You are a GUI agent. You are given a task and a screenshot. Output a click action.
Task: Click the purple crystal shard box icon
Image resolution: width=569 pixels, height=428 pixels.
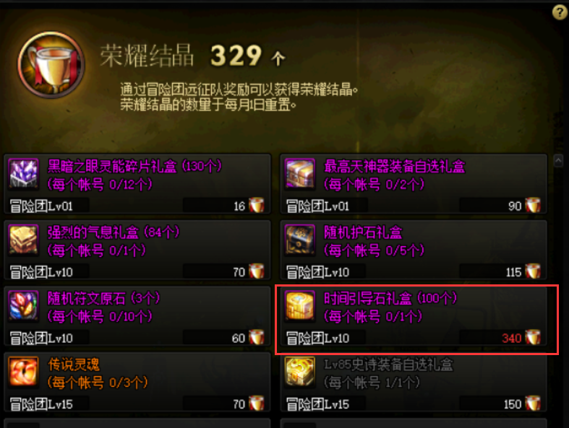[x=24, y=174]
